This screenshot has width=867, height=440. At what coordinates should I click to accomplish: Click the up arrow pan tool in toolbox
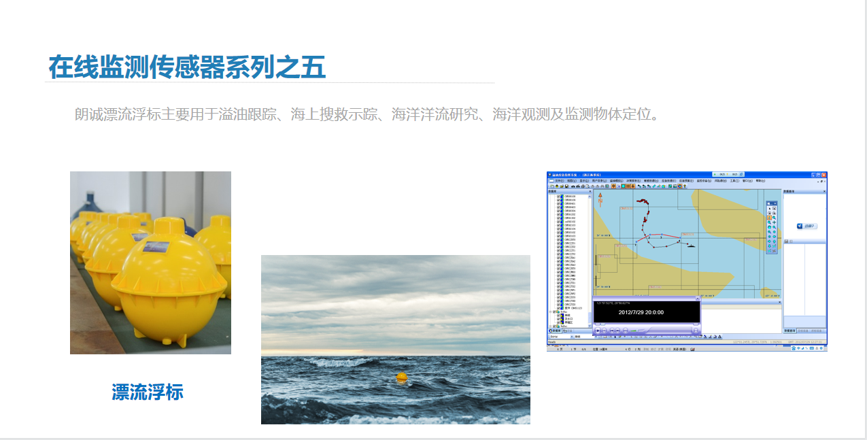coord(775,241)
